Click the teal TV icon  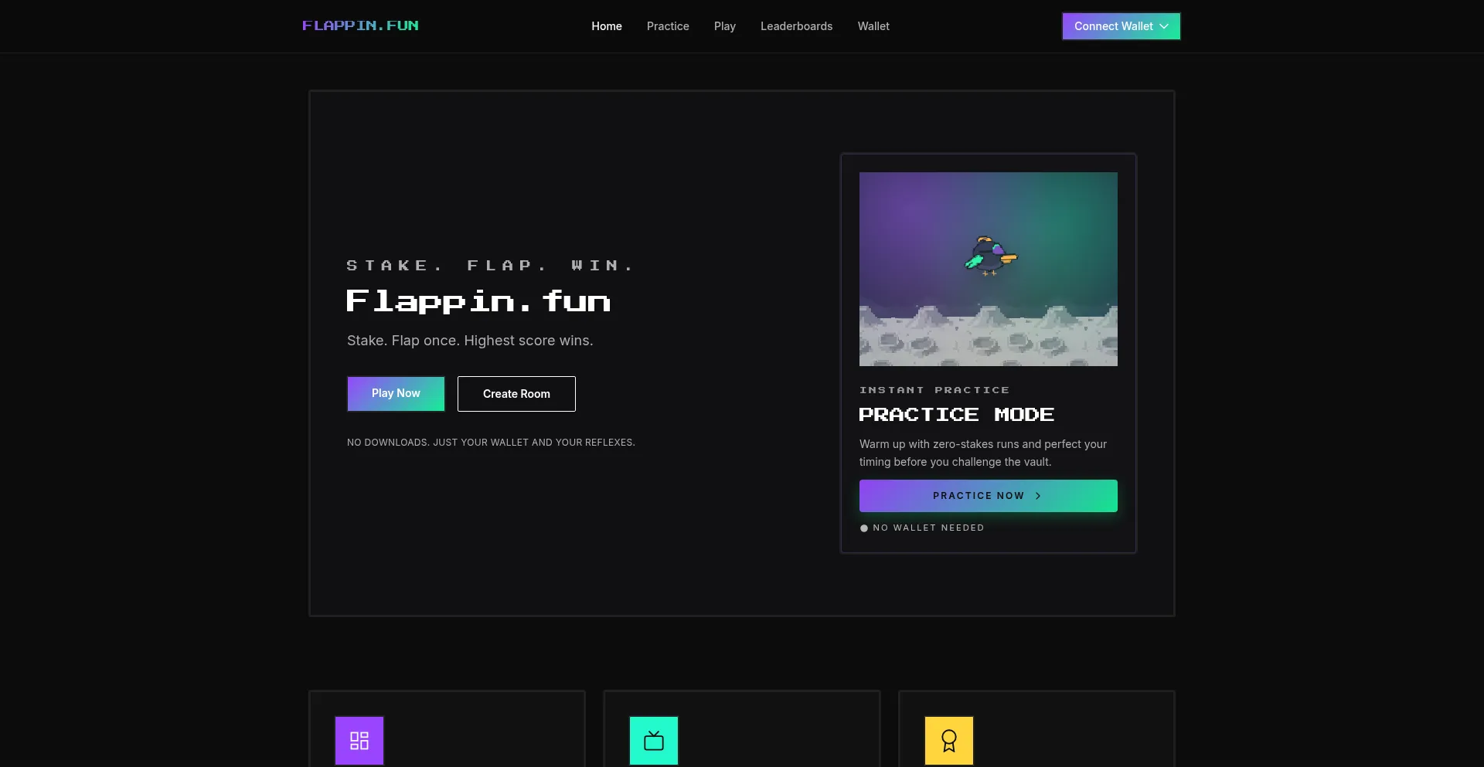(654, 740)
